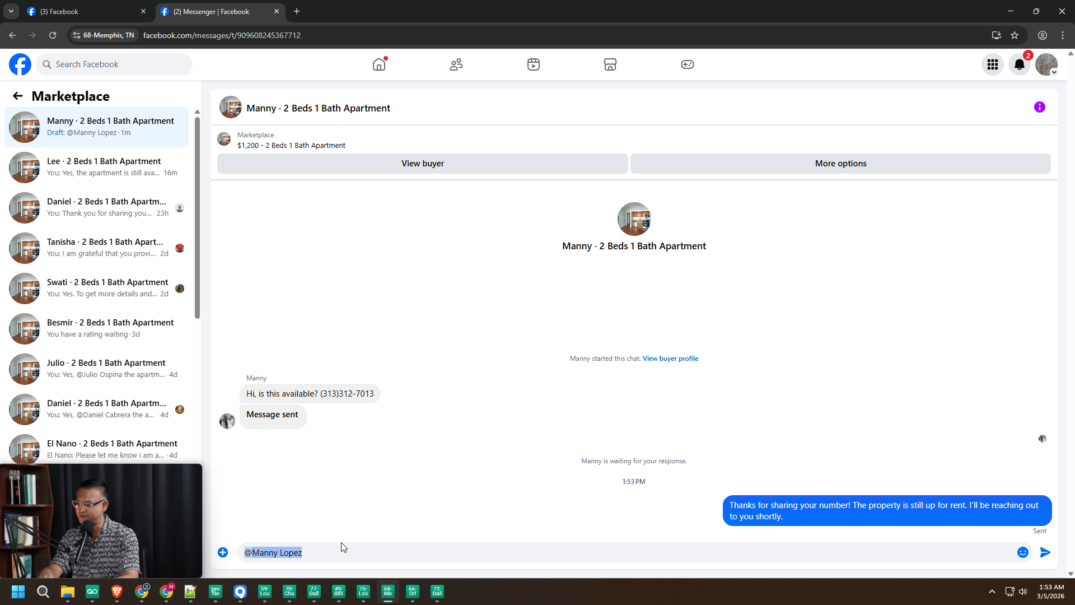Click the More options button
The height and width of the screenshot is (605, 1075).
click(x=841, y=164)
